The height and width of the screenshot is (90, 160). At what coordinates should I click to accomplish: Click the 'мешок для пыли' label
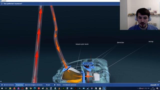pyautogui.click(x=82, y=44)
